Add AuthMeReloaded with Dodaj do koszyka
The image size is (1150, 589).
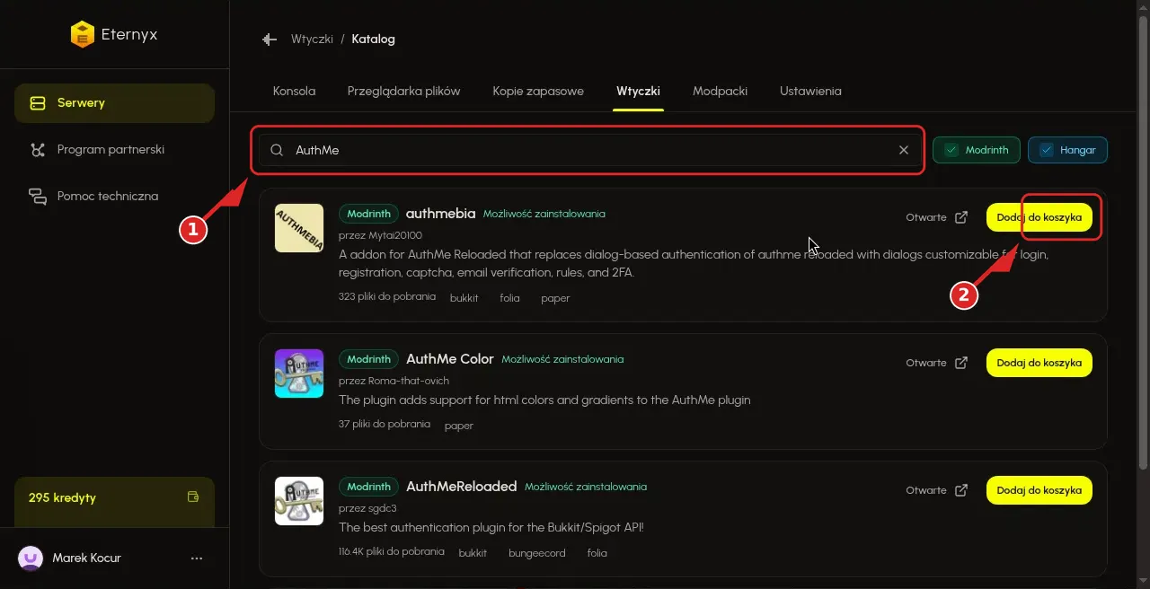tap(1039, 490)
